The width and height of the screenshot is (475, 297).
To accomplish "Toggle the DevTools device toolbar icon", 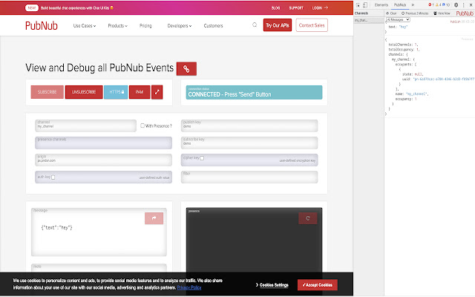I will pyautogui.click(x=365, y=5).
